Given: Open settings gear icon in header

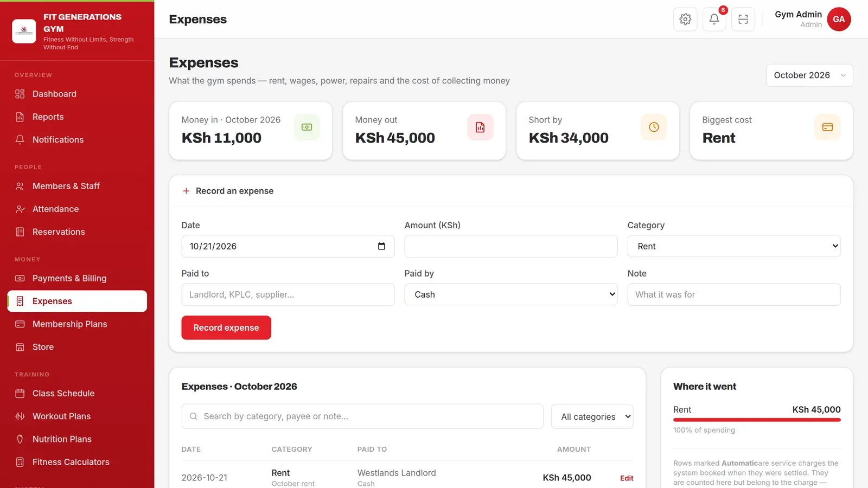Looking at the screenshot, I should click(x=685, y=19).
